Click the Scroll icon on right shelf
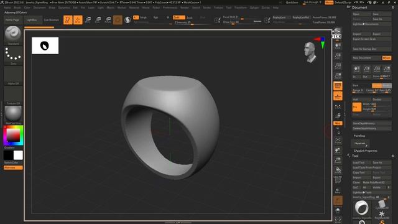Image resolution: width=398 pixels, height=224 pixels. [x=338, y=46]
